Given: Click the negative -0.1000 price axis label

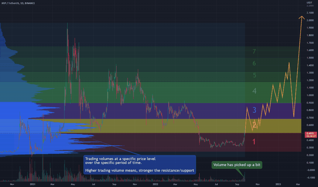Looking at the screenshot, I should [310, 177].
